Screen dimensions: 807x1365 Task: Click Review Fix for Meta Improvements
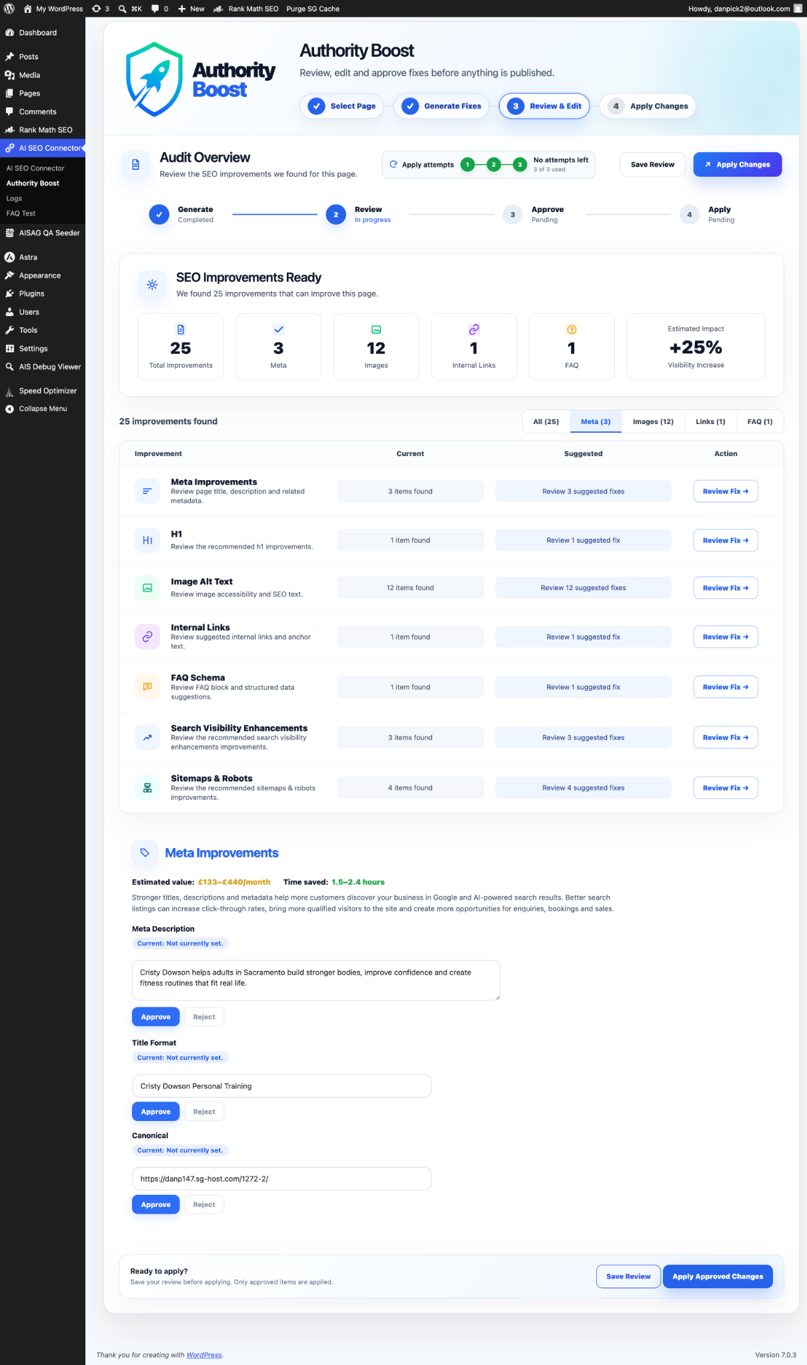pyautogui.click(x=726, y=491)
